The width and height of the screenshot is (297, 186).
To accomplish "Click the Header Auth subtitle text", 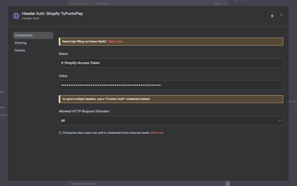I will pos(30,18).
